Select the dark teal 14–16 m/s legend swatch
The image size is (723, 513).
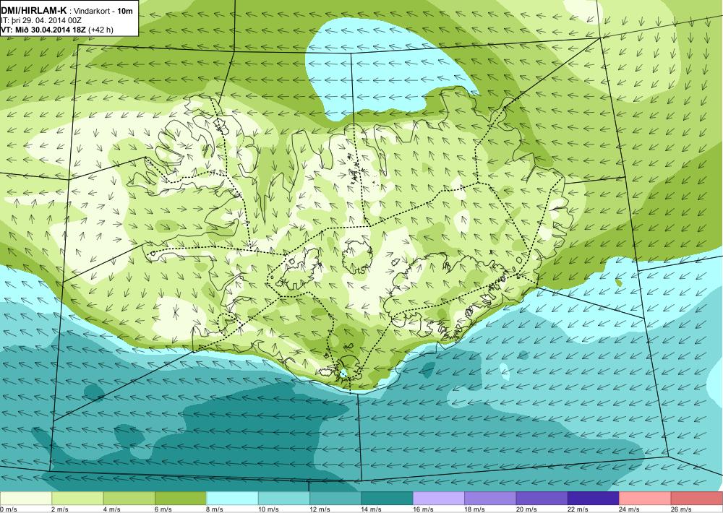[388, 499]
